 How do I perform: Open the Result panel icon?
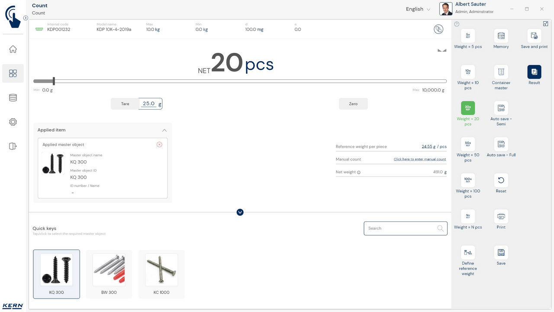point(534,72)
